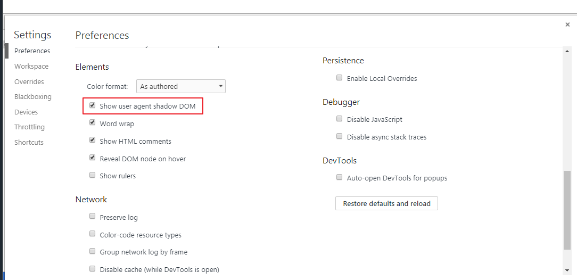
Task: Check the Disable JavaScript option
Action: 340,119
